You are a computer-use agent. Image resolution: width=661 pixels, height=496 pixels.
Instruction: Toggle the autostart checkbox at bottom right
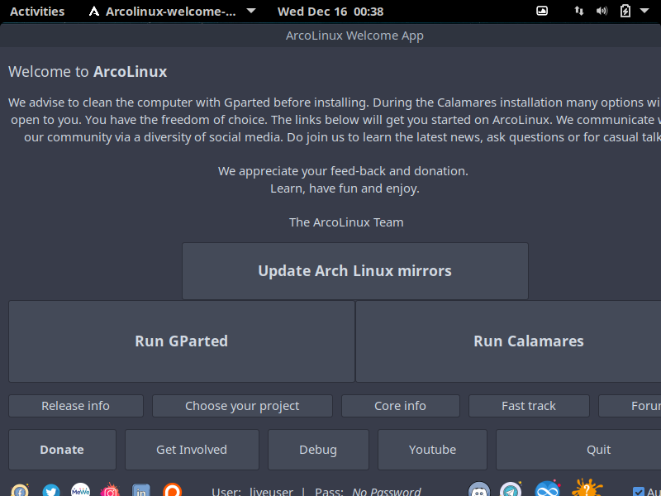[x=638, y=491]
